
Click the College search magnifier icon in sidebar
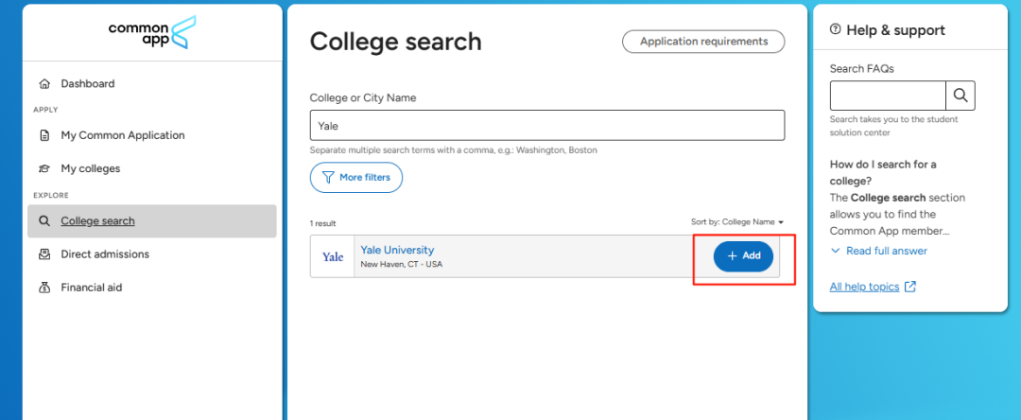[x=44, y=221]
